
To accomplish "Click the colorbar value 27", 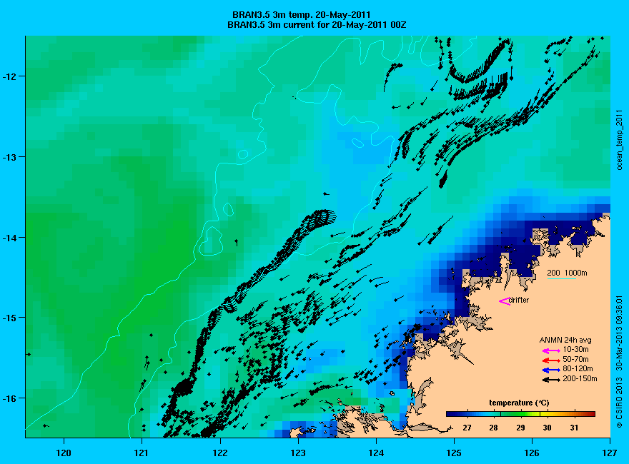I will 467,428.
